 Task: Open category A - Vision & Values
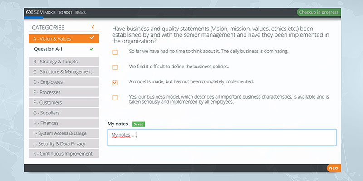[x=64, y=39]
